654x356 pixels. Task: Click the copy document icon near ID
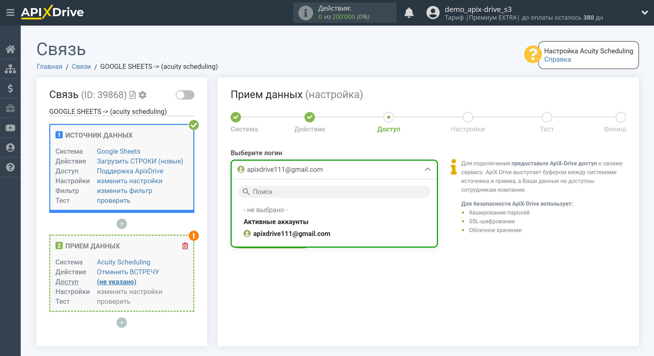(132, 95)
